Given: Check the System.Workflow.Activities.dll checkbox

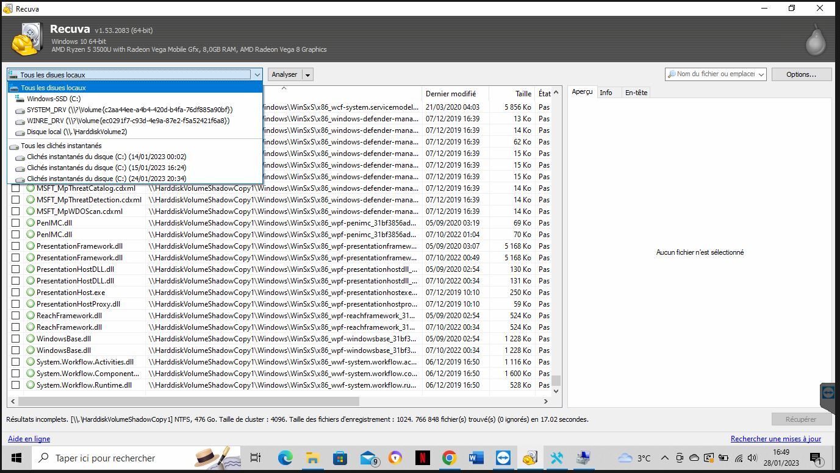Looking at the screenshot, I should pyautogui.click(x=16, y=362).
